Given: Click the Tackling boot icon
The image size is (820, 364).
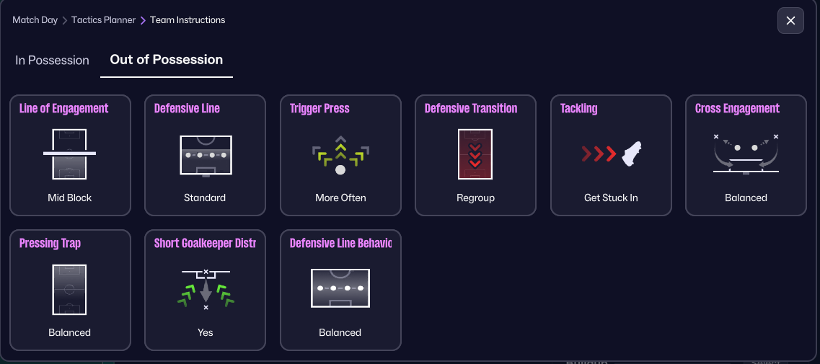Looking at the screenshot, I should 611,154.
